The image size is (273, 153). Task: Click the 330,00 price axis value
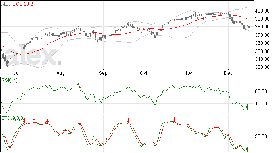point(262,67)
